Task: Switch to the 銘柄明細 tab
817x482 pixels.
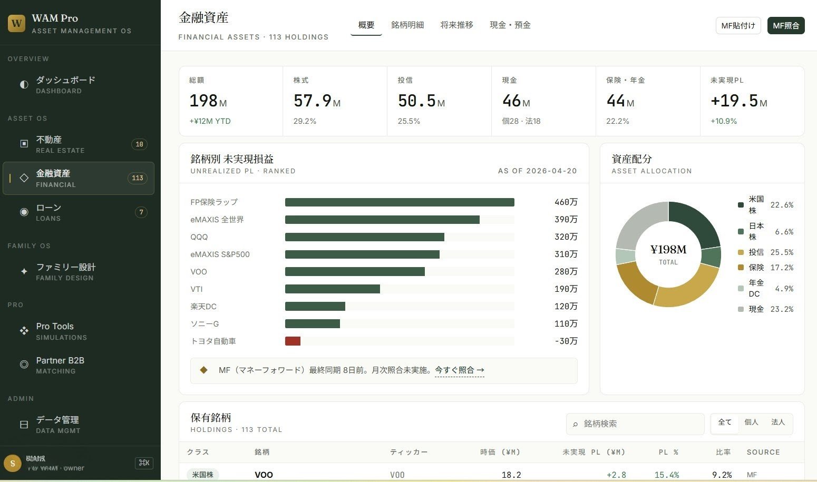Action: click(x=407, y=24)
